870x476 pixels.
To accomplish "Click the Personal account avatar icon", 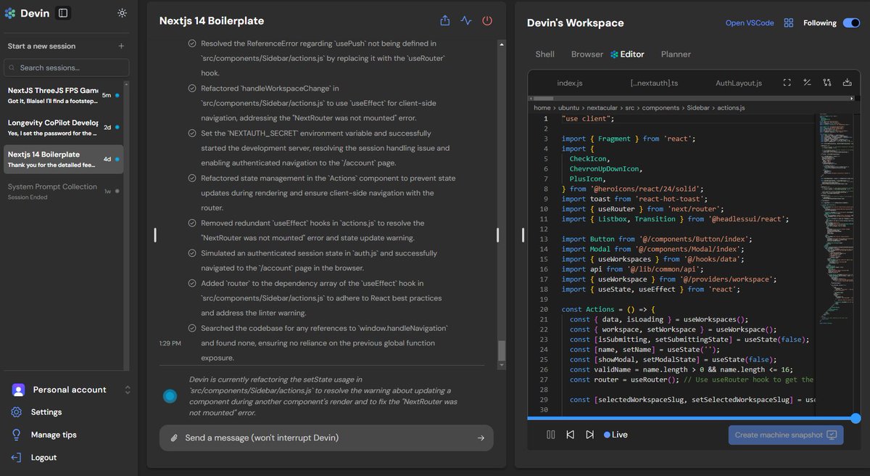I will [18, 390].
